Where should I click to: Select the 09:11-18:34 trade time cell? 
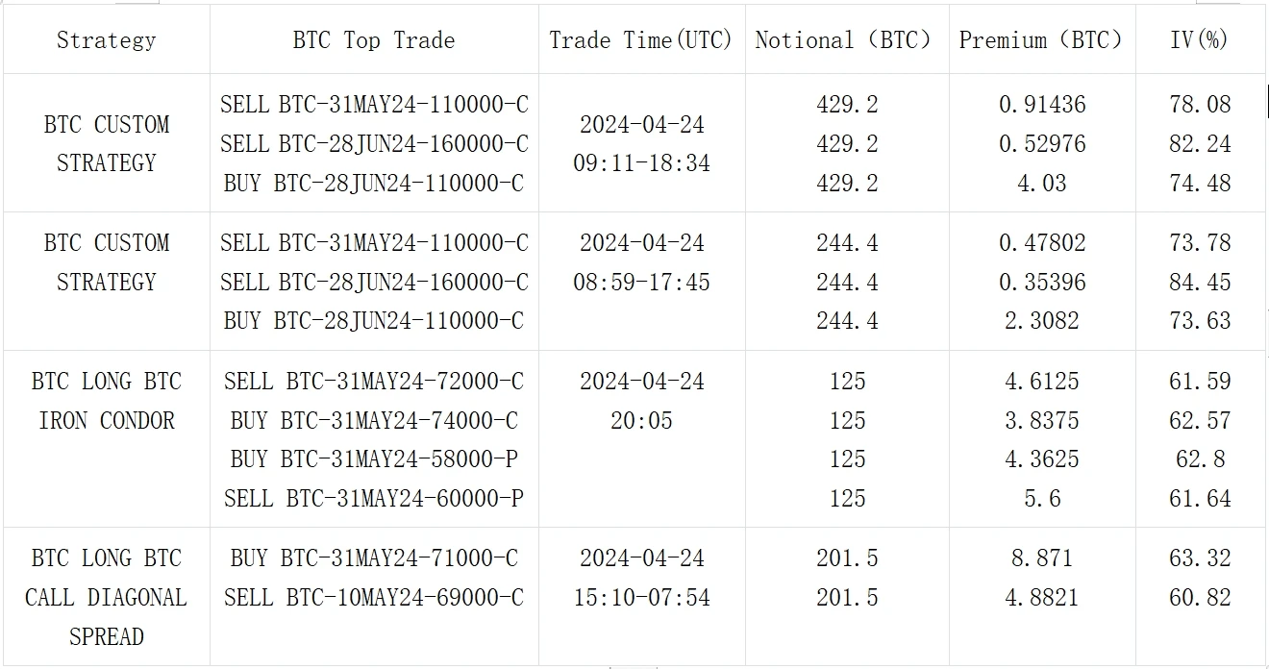pyautogui.click(x=641, y=163)
